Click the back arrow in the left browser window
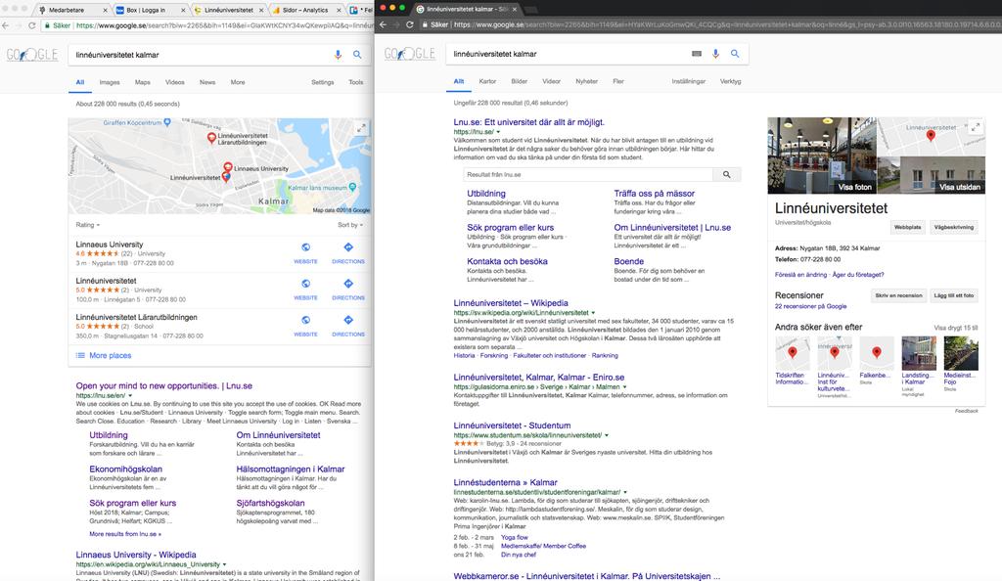The height and width of the screenshot is (581, 1002). (x=6, y=25)
